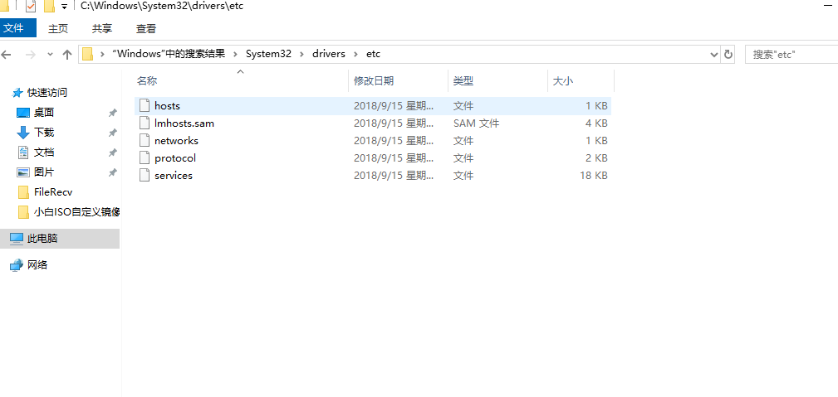The image size is (838, 397).
Task: Click the 快速访问 star icon
Action: click(x=17, y=93)
